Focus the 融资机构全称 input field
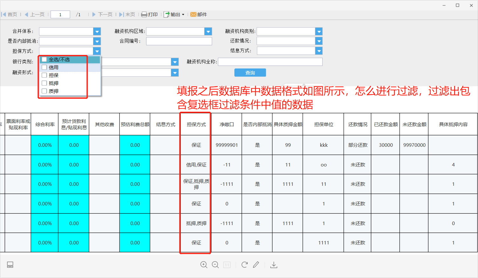Screen dimensions: 478x278 point(270,62)
